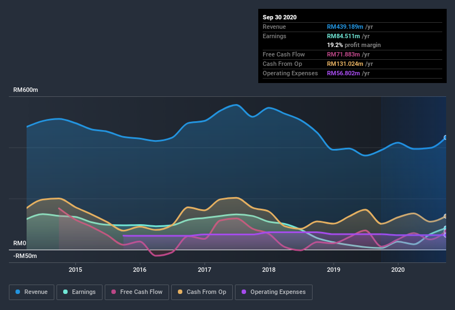Click the 2018 x-axis label
This screenshot has width=455, height=310.
click(269, 270)
